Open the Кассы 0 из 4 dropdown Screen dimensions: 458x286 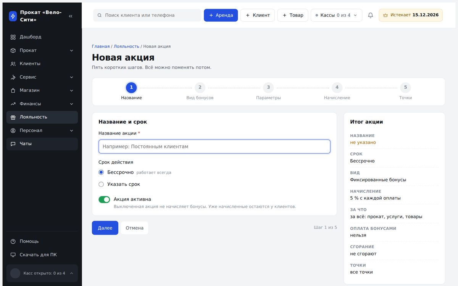(336, 15)
